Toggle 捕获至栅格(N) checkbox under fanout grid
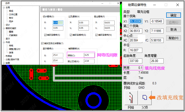The image size is (185, 112). click(96, 35)
